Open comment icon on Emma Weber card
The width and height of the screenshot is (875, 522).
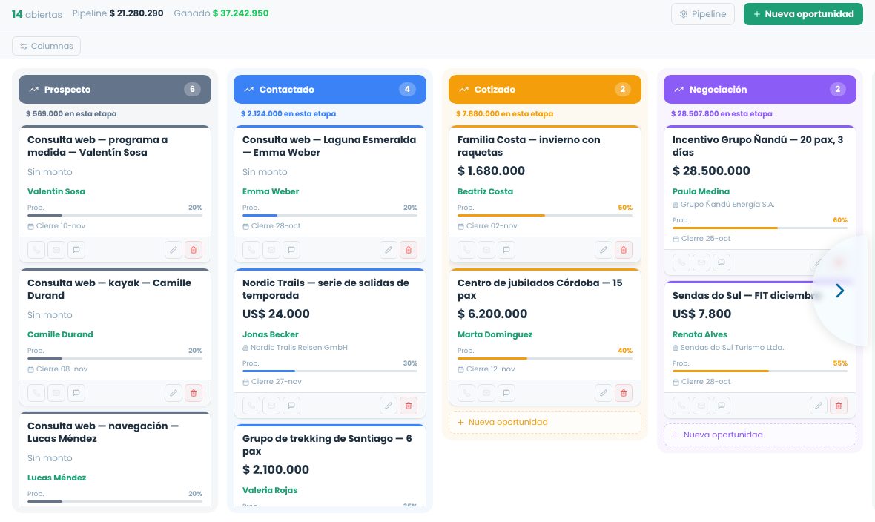pos(291,250)
